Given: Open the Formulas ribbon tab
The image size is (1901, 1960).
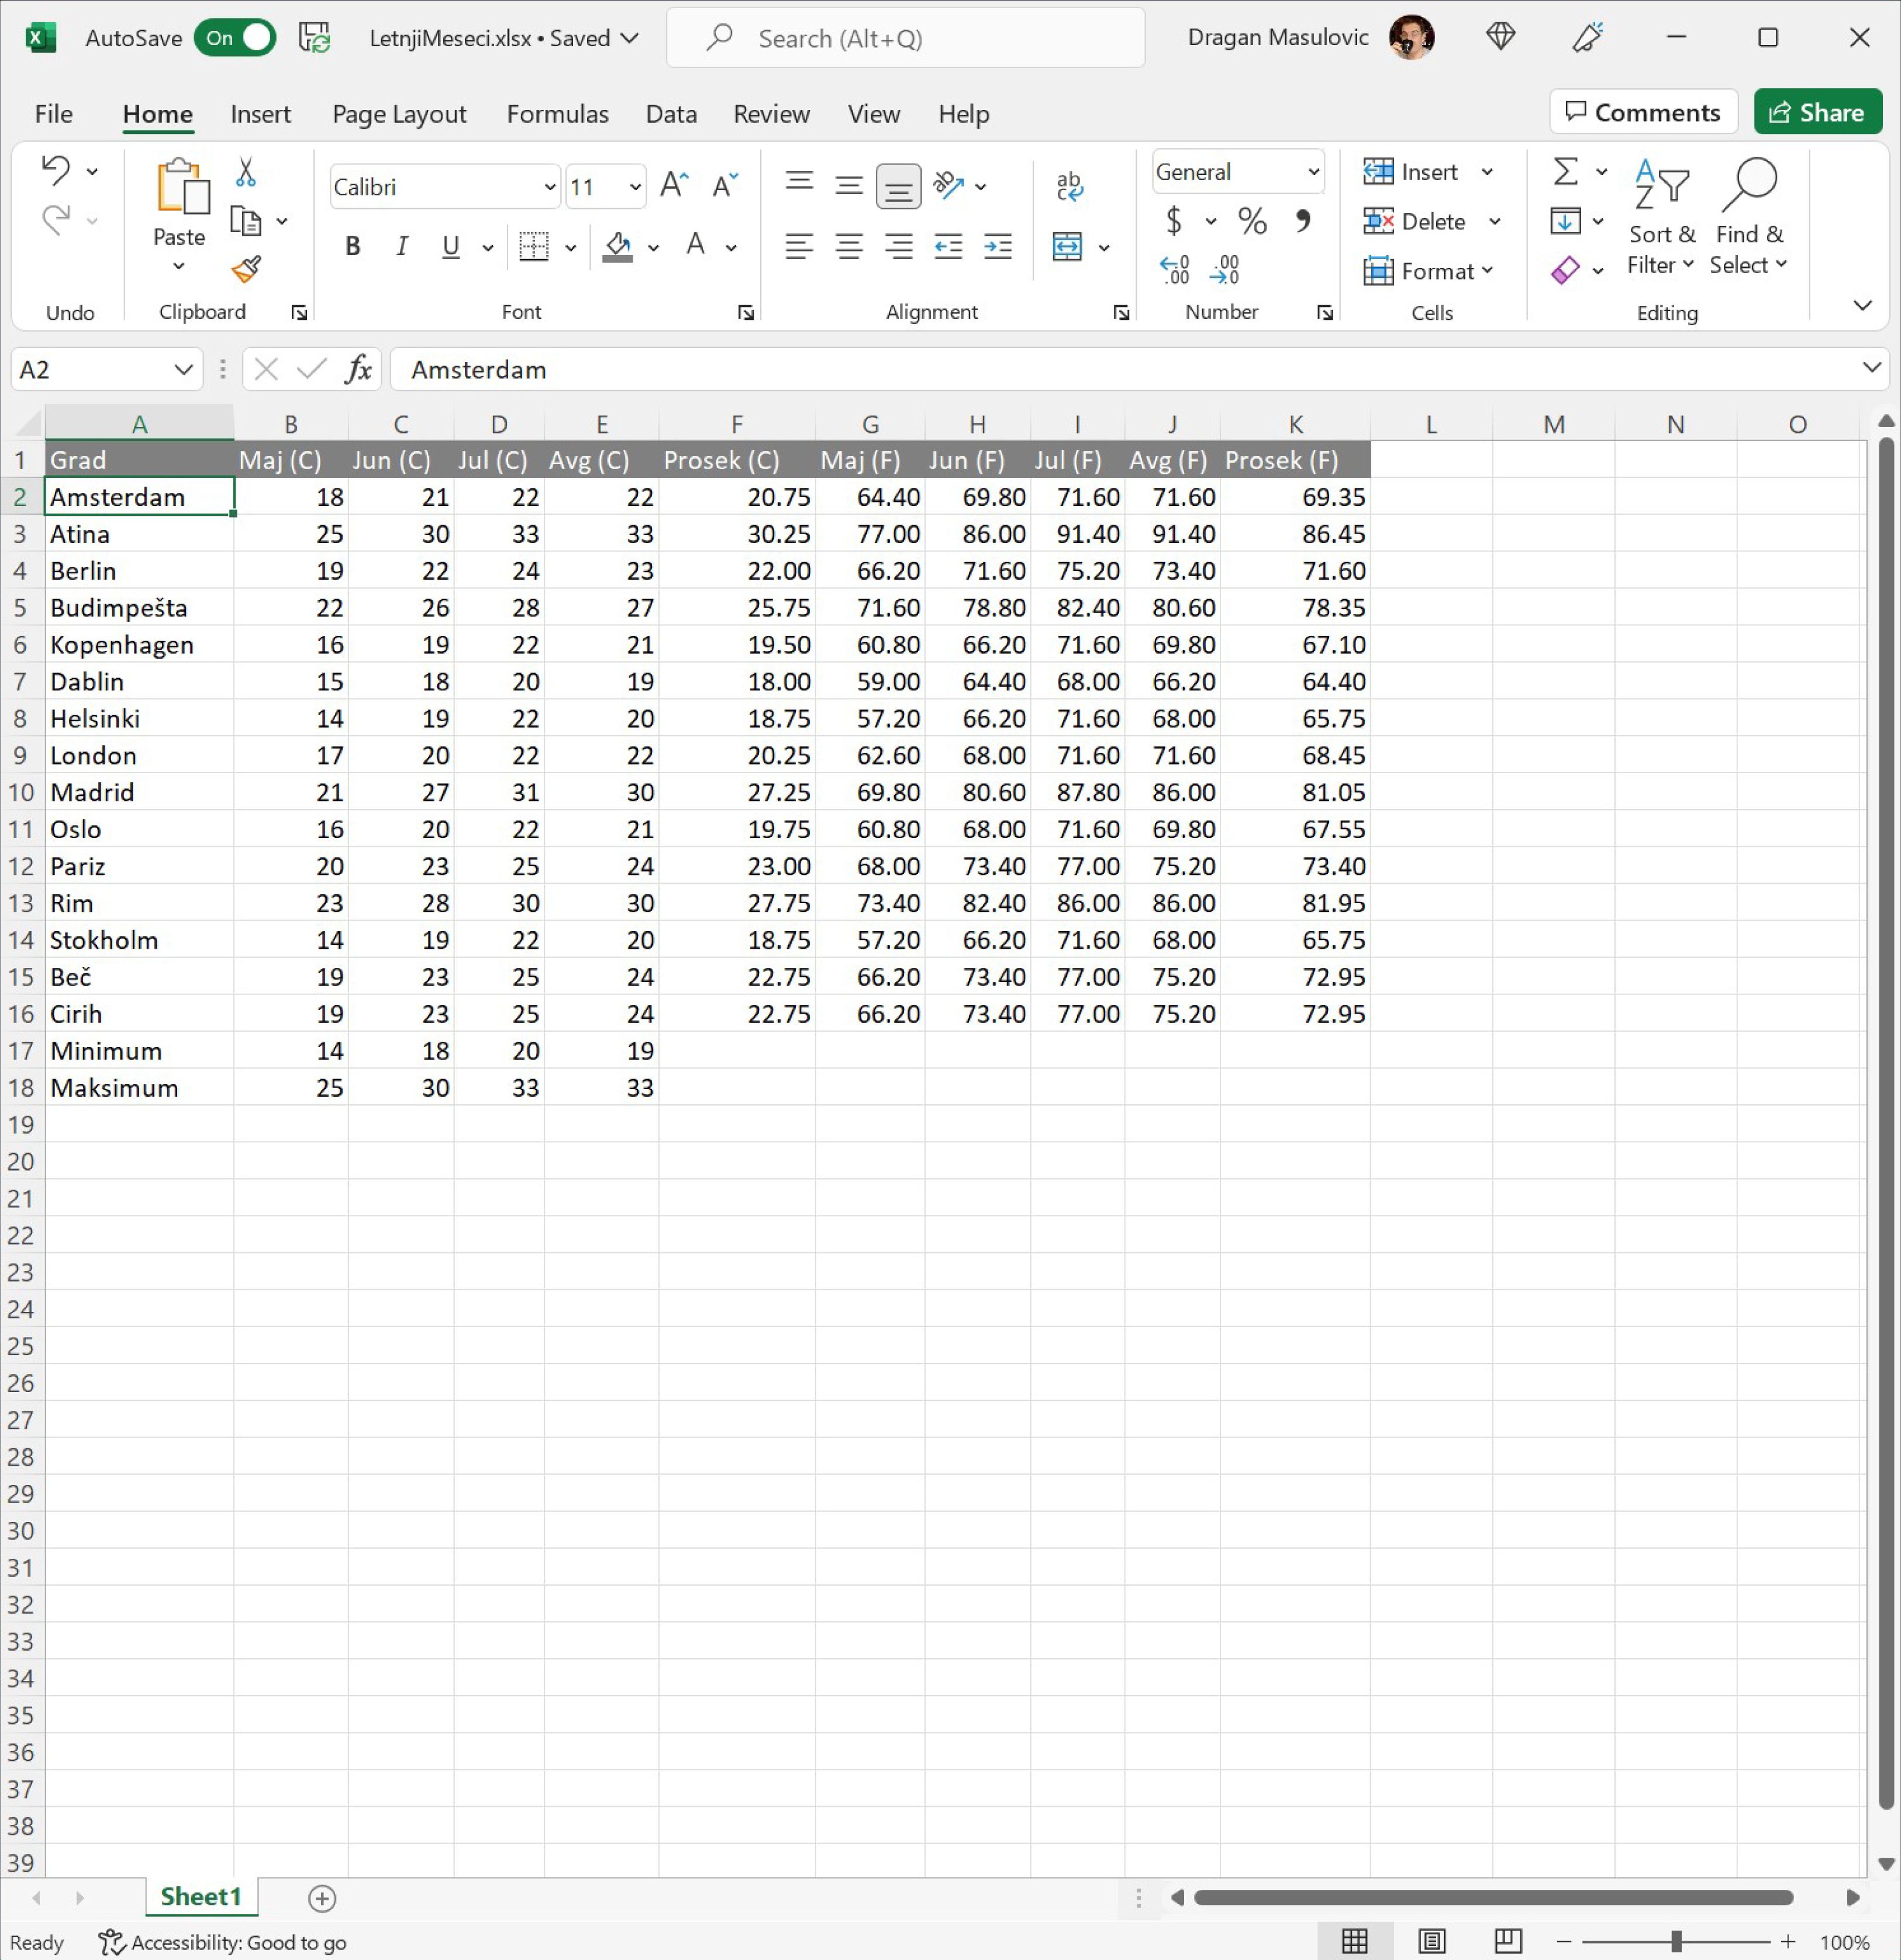Looking at the screenshot, I should coord(557,114).
